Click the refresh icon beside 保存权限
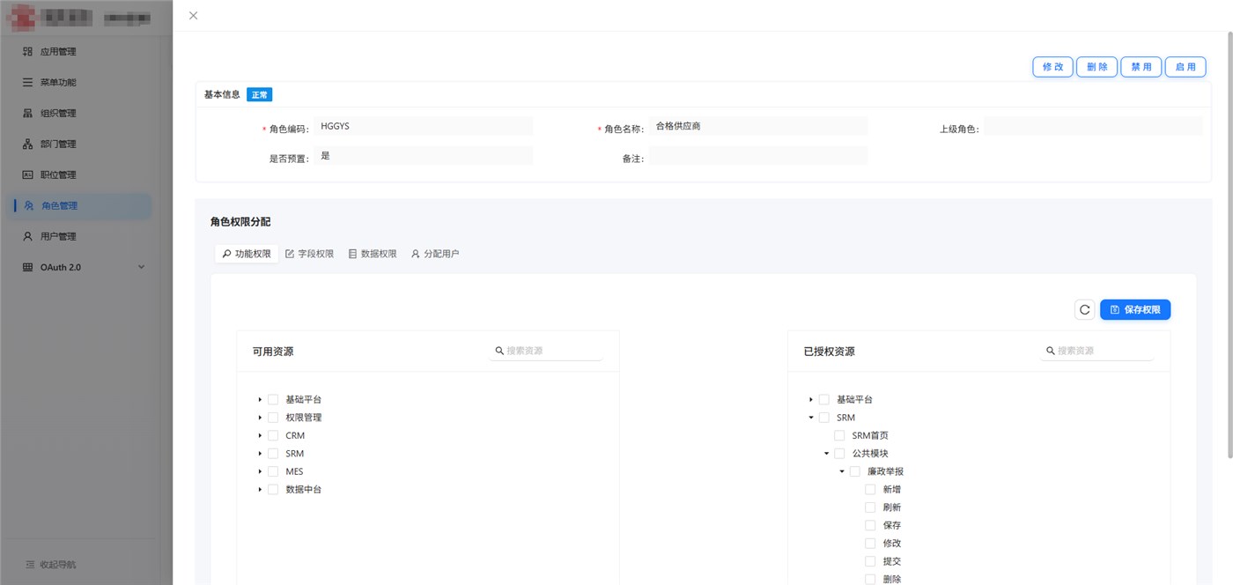The width and height of the screenshot is (1233, 585). pyautogui.click(x=1084, y=310)
